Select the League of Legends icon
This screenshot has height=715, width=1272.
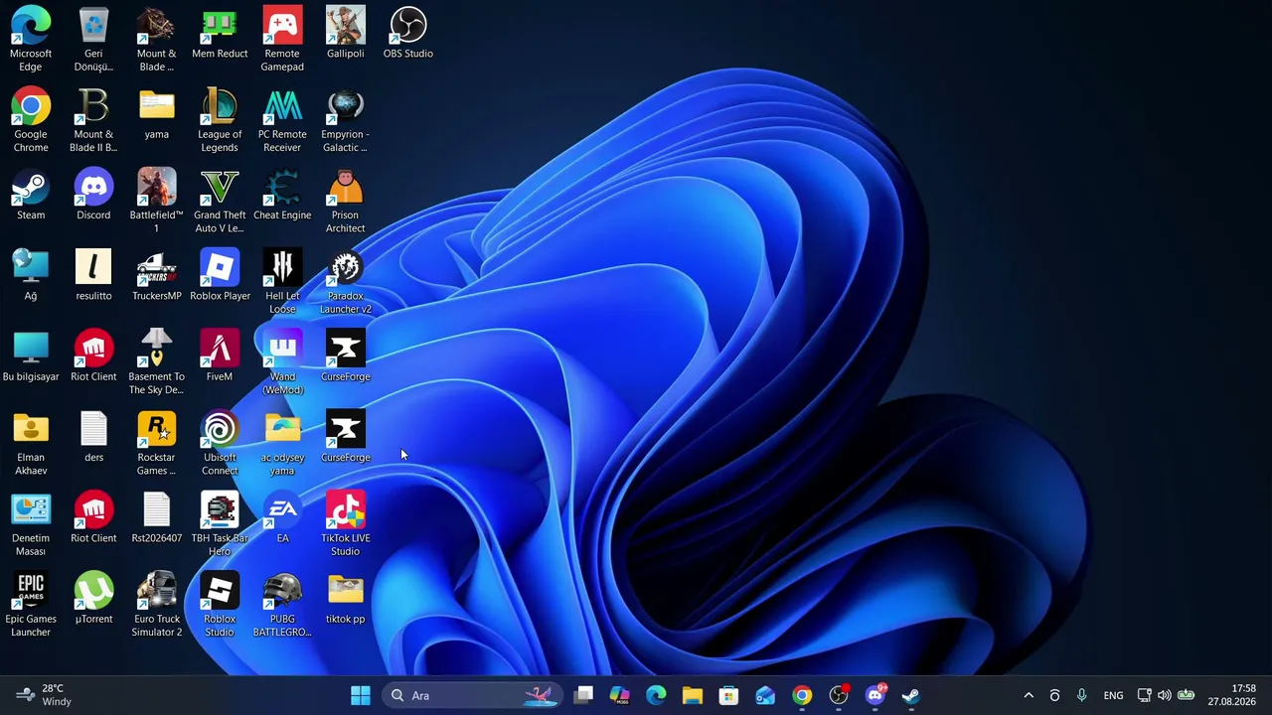(x=220, y=120)
